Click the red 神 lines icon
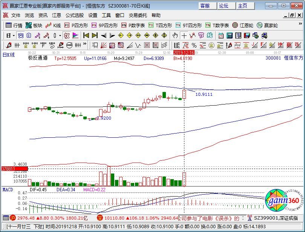This screenshot has width=305, height=232. point(280,45)
